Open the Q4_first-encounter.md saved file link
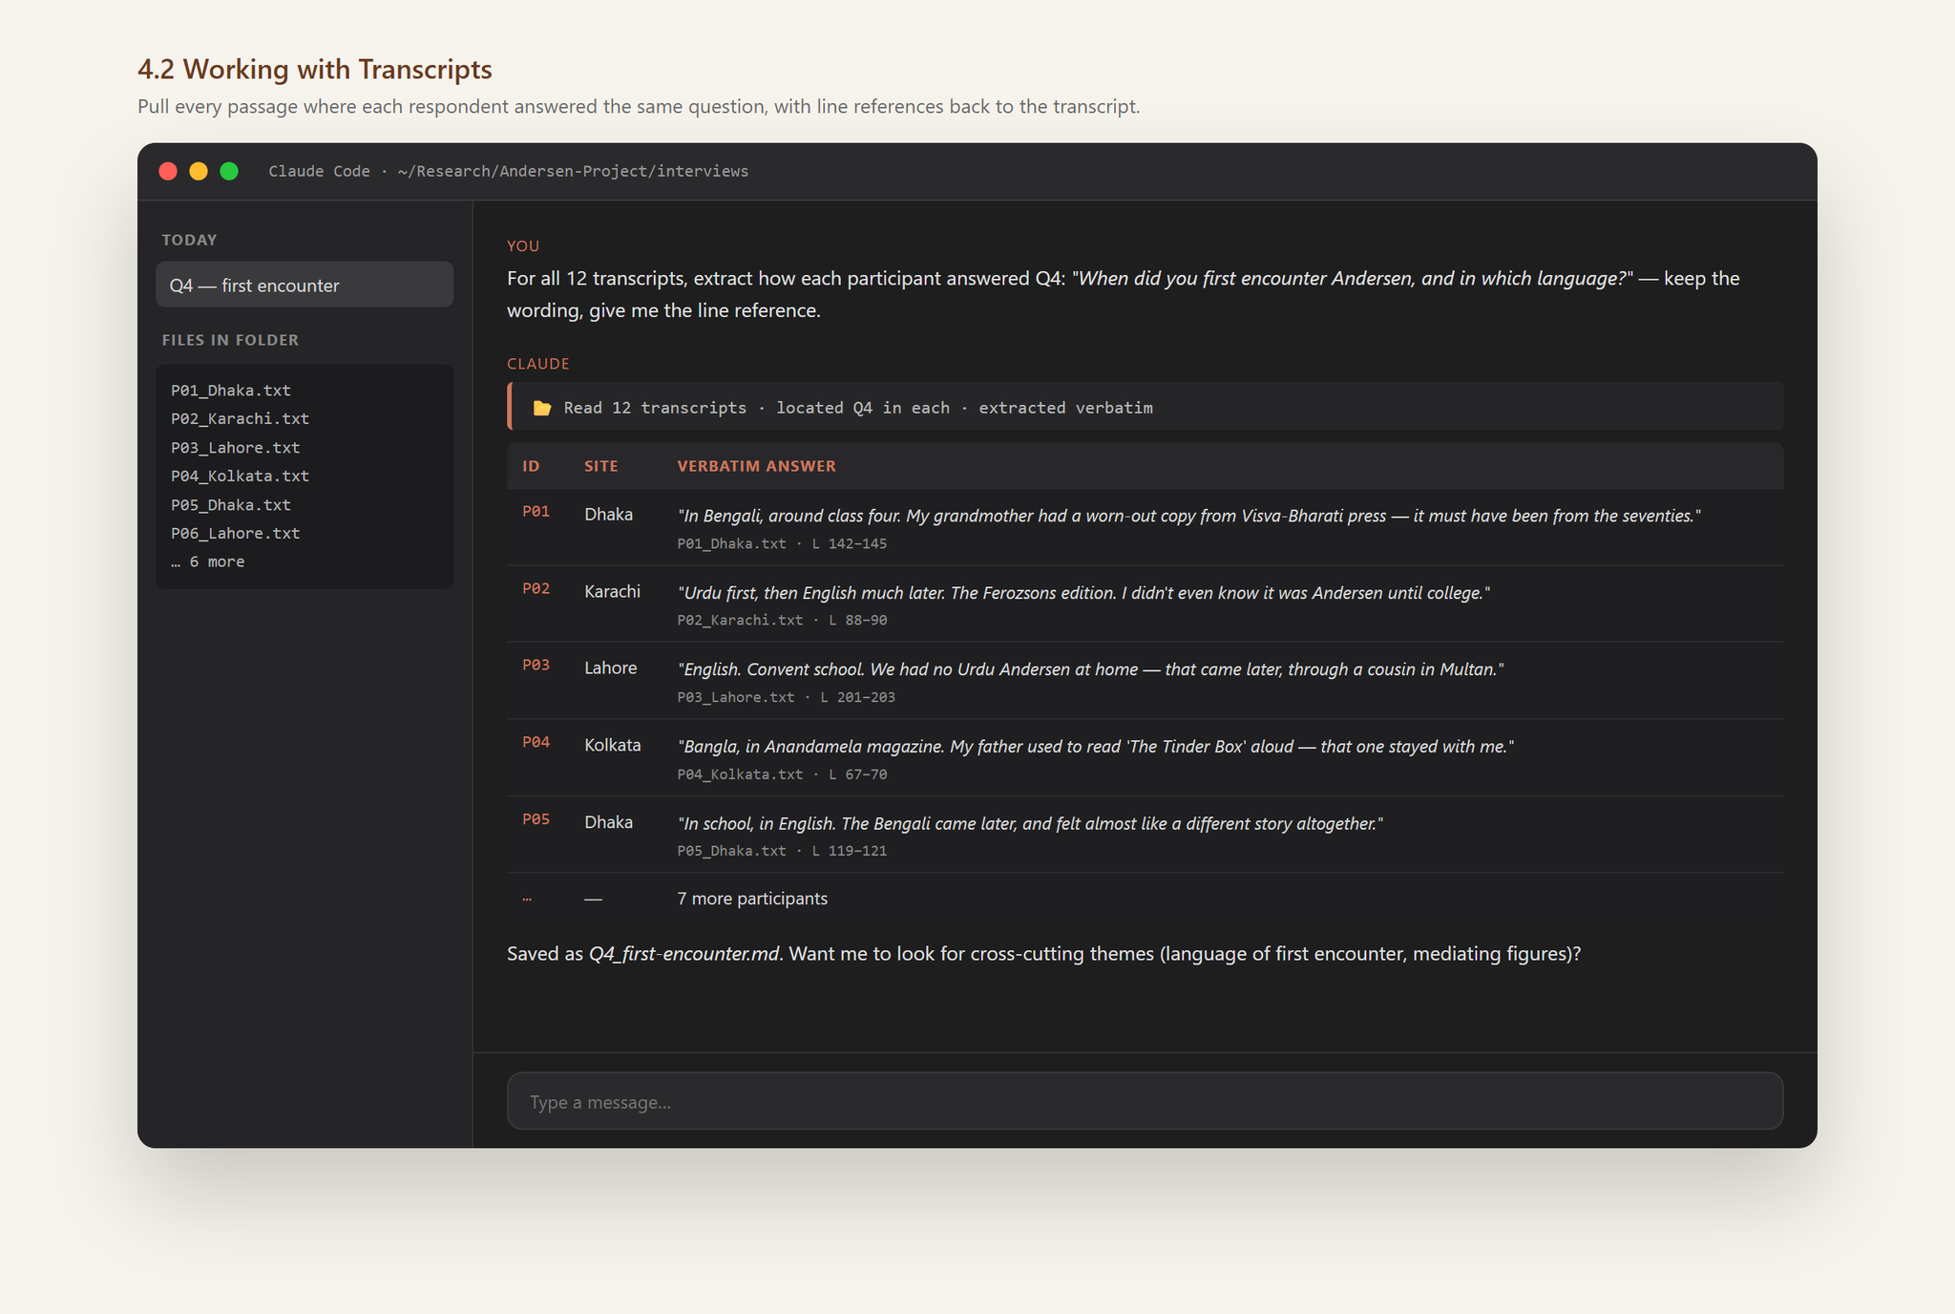 coord(683,953)
